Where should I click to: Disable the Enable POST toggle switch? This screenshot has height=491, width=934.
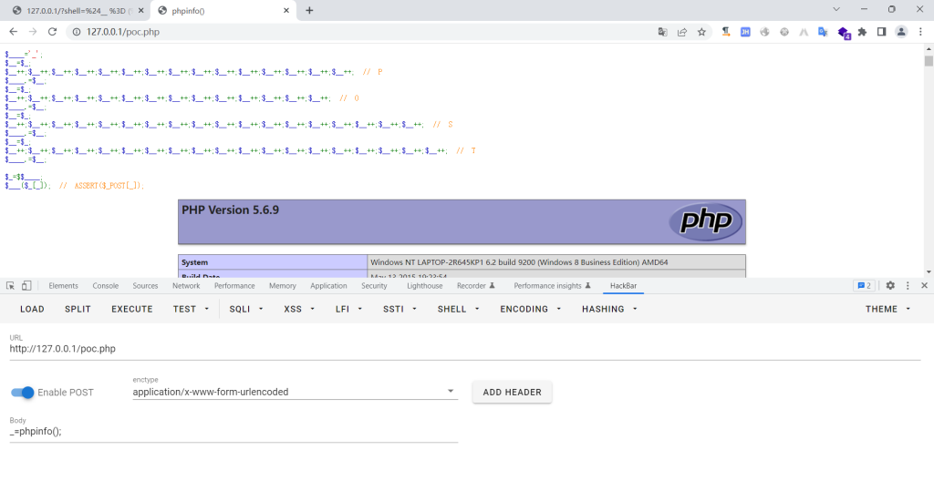pyautogui.click(x=23, y=393)
